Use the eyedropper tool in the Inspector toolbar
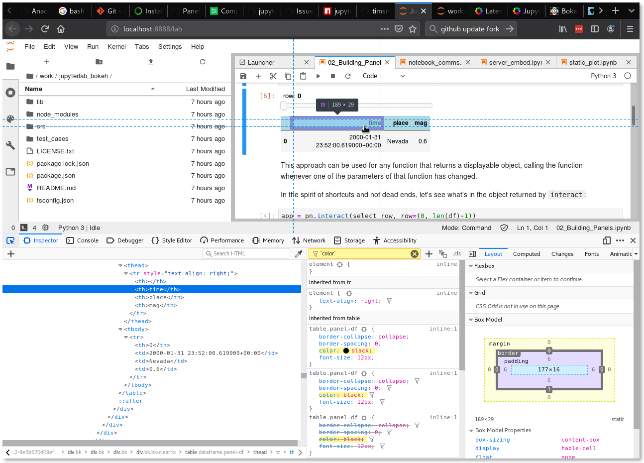This screenshot has height=463, width=644. pyautogui.click(x=298, y=253)
